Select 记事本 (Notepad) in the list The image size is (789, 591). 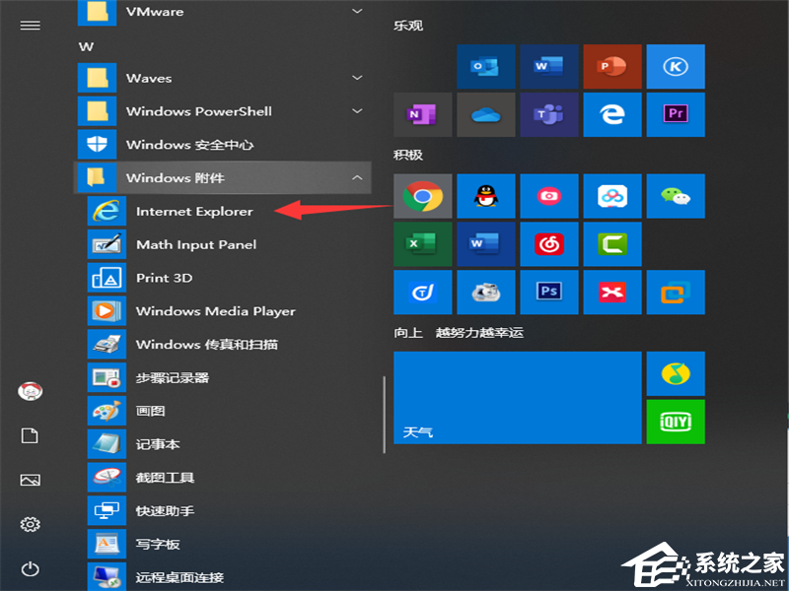[158, 444]
